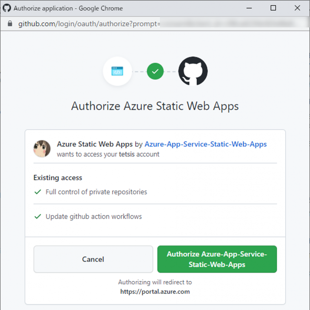Click the checkmark beside private repositories access
This screenshot has width=310, height=310.
tap(38, 192)
